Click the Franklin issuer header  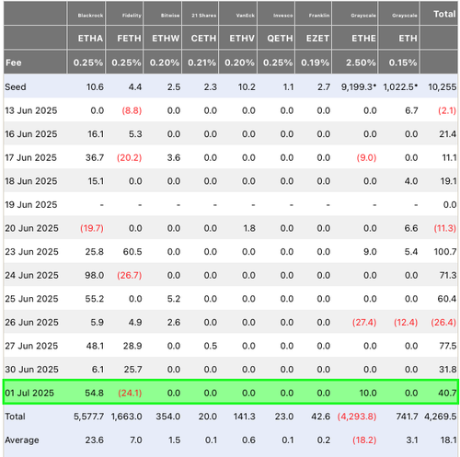click(x=319, y=16)
